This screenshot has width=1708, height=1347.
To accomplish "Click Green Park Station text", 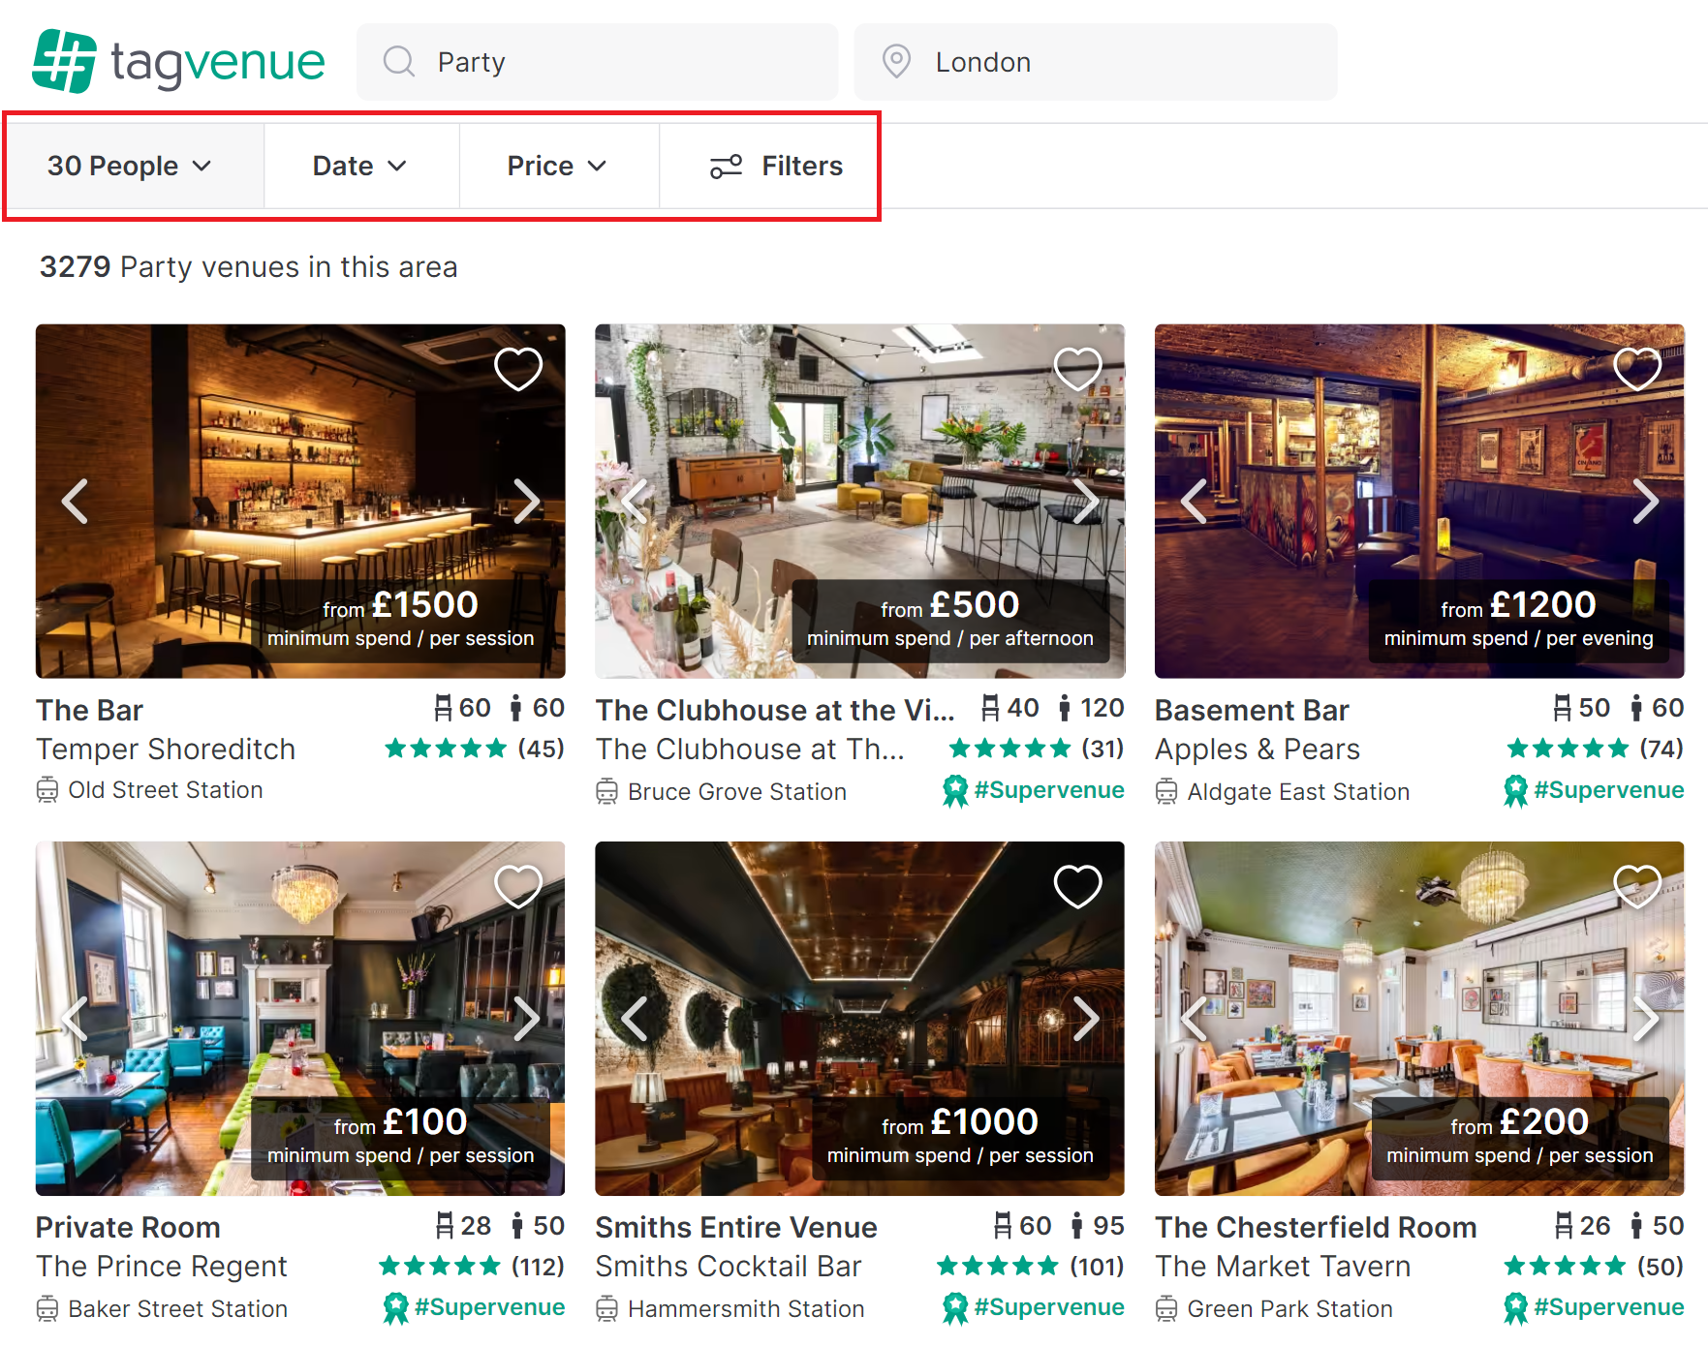I will pyautogui.click(x=1289, y=1308).
